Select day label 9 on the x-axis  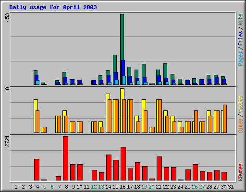74,187
